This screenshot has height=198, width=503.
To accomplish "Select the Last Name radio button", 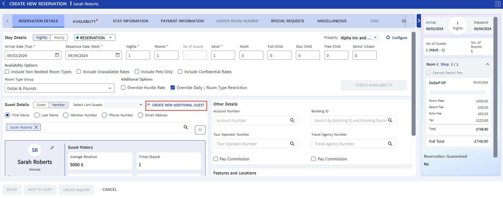I will (37, 115).
